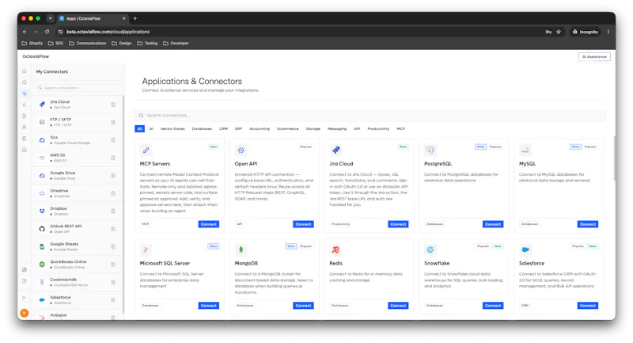633x343 pixels.
Task: Click the highlighted connectors icon in sidebar
Action: click(x=25, y=93)
